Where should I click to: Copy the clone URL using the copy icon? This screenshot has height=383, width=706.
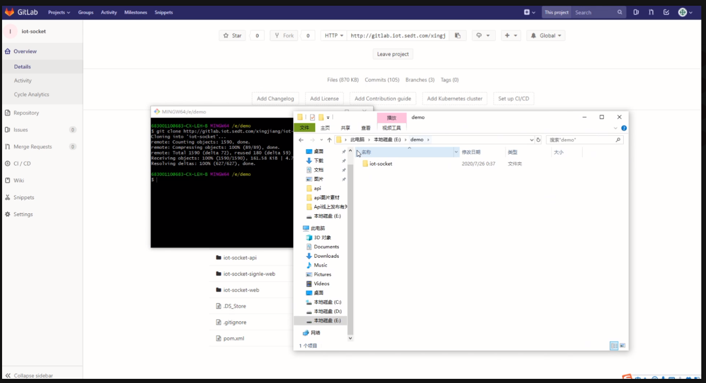(x=458, y=35)
